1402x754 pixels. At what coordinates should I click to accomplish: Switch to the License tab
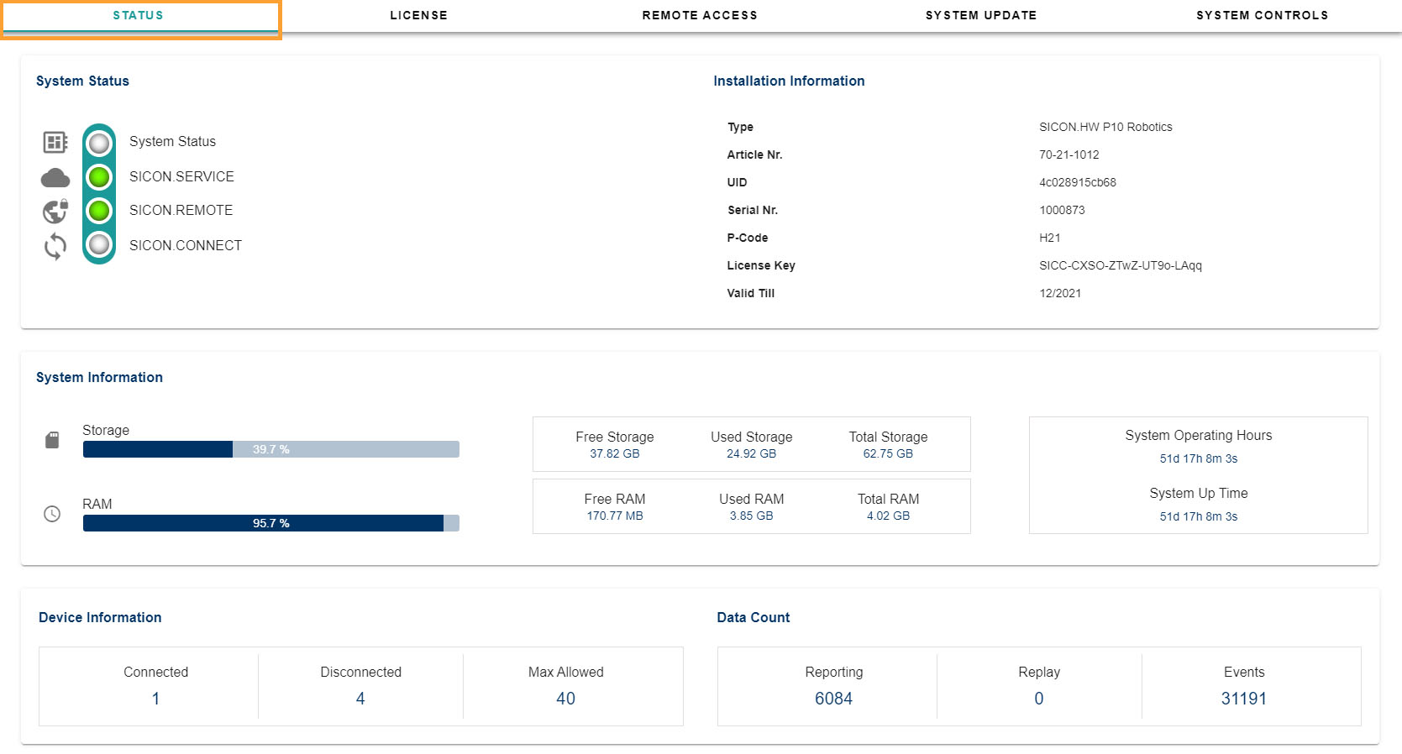coord(418,15)
